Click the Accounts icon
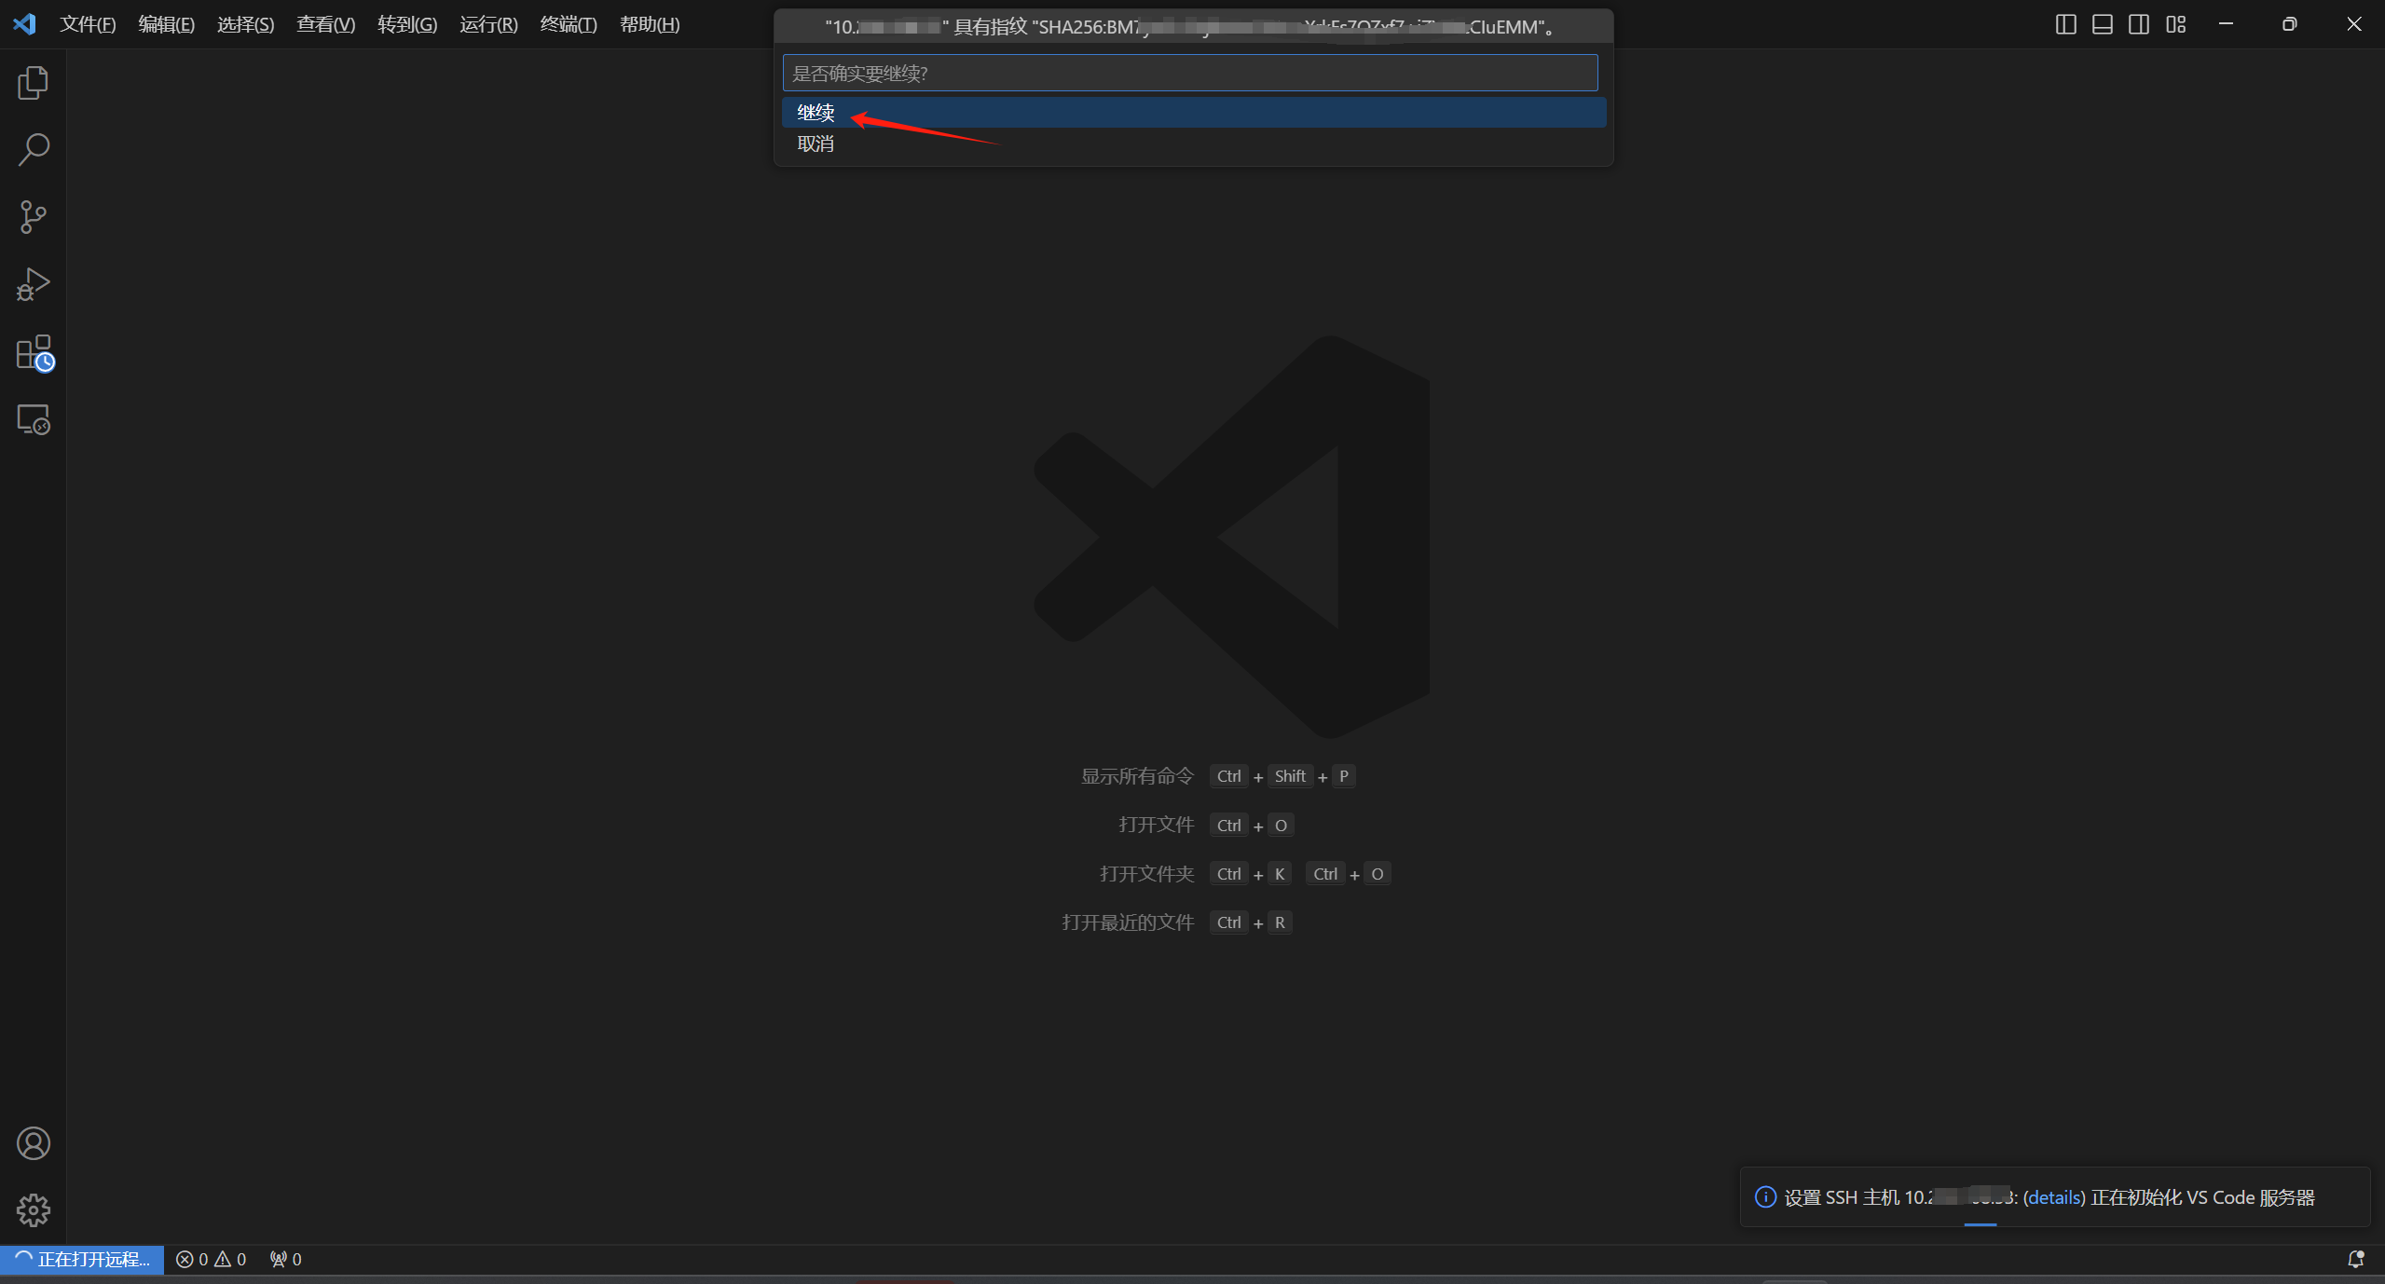Screen dimensions: 2385x1284 (34, 1143)
